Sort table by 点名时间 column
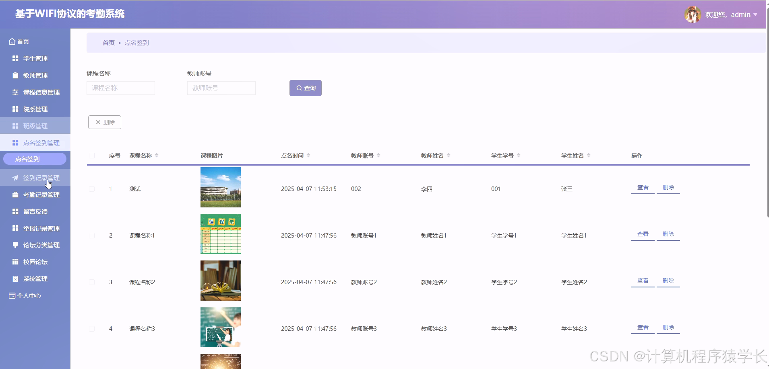 coord(308,155)
